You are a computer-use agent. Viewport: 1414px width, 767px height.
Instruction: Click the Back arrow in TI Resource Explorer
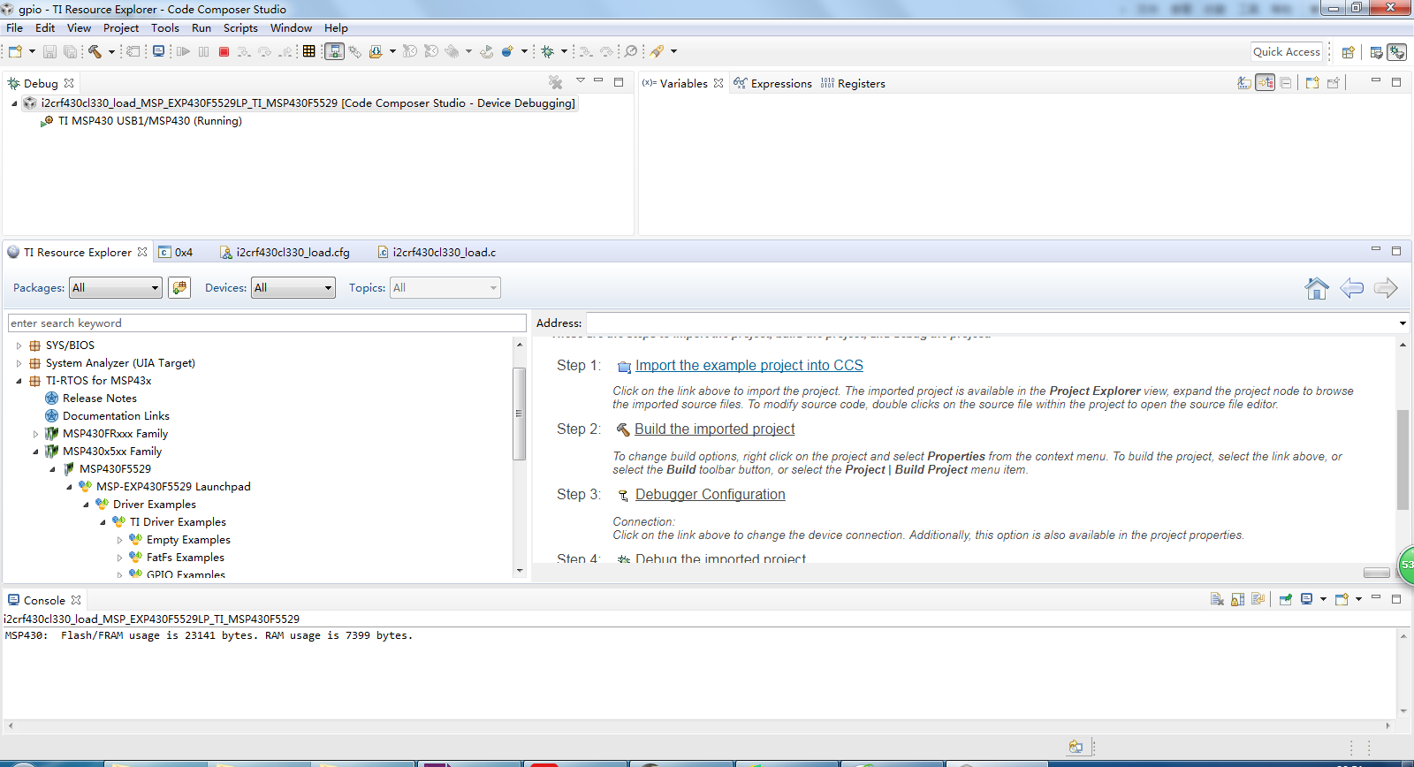pos(1351,288)
